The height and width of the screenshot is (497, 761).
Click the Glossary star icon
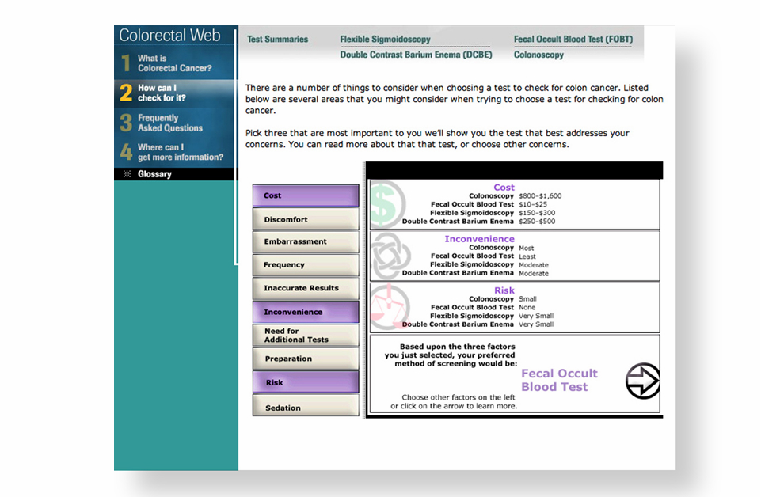[125, 174]
